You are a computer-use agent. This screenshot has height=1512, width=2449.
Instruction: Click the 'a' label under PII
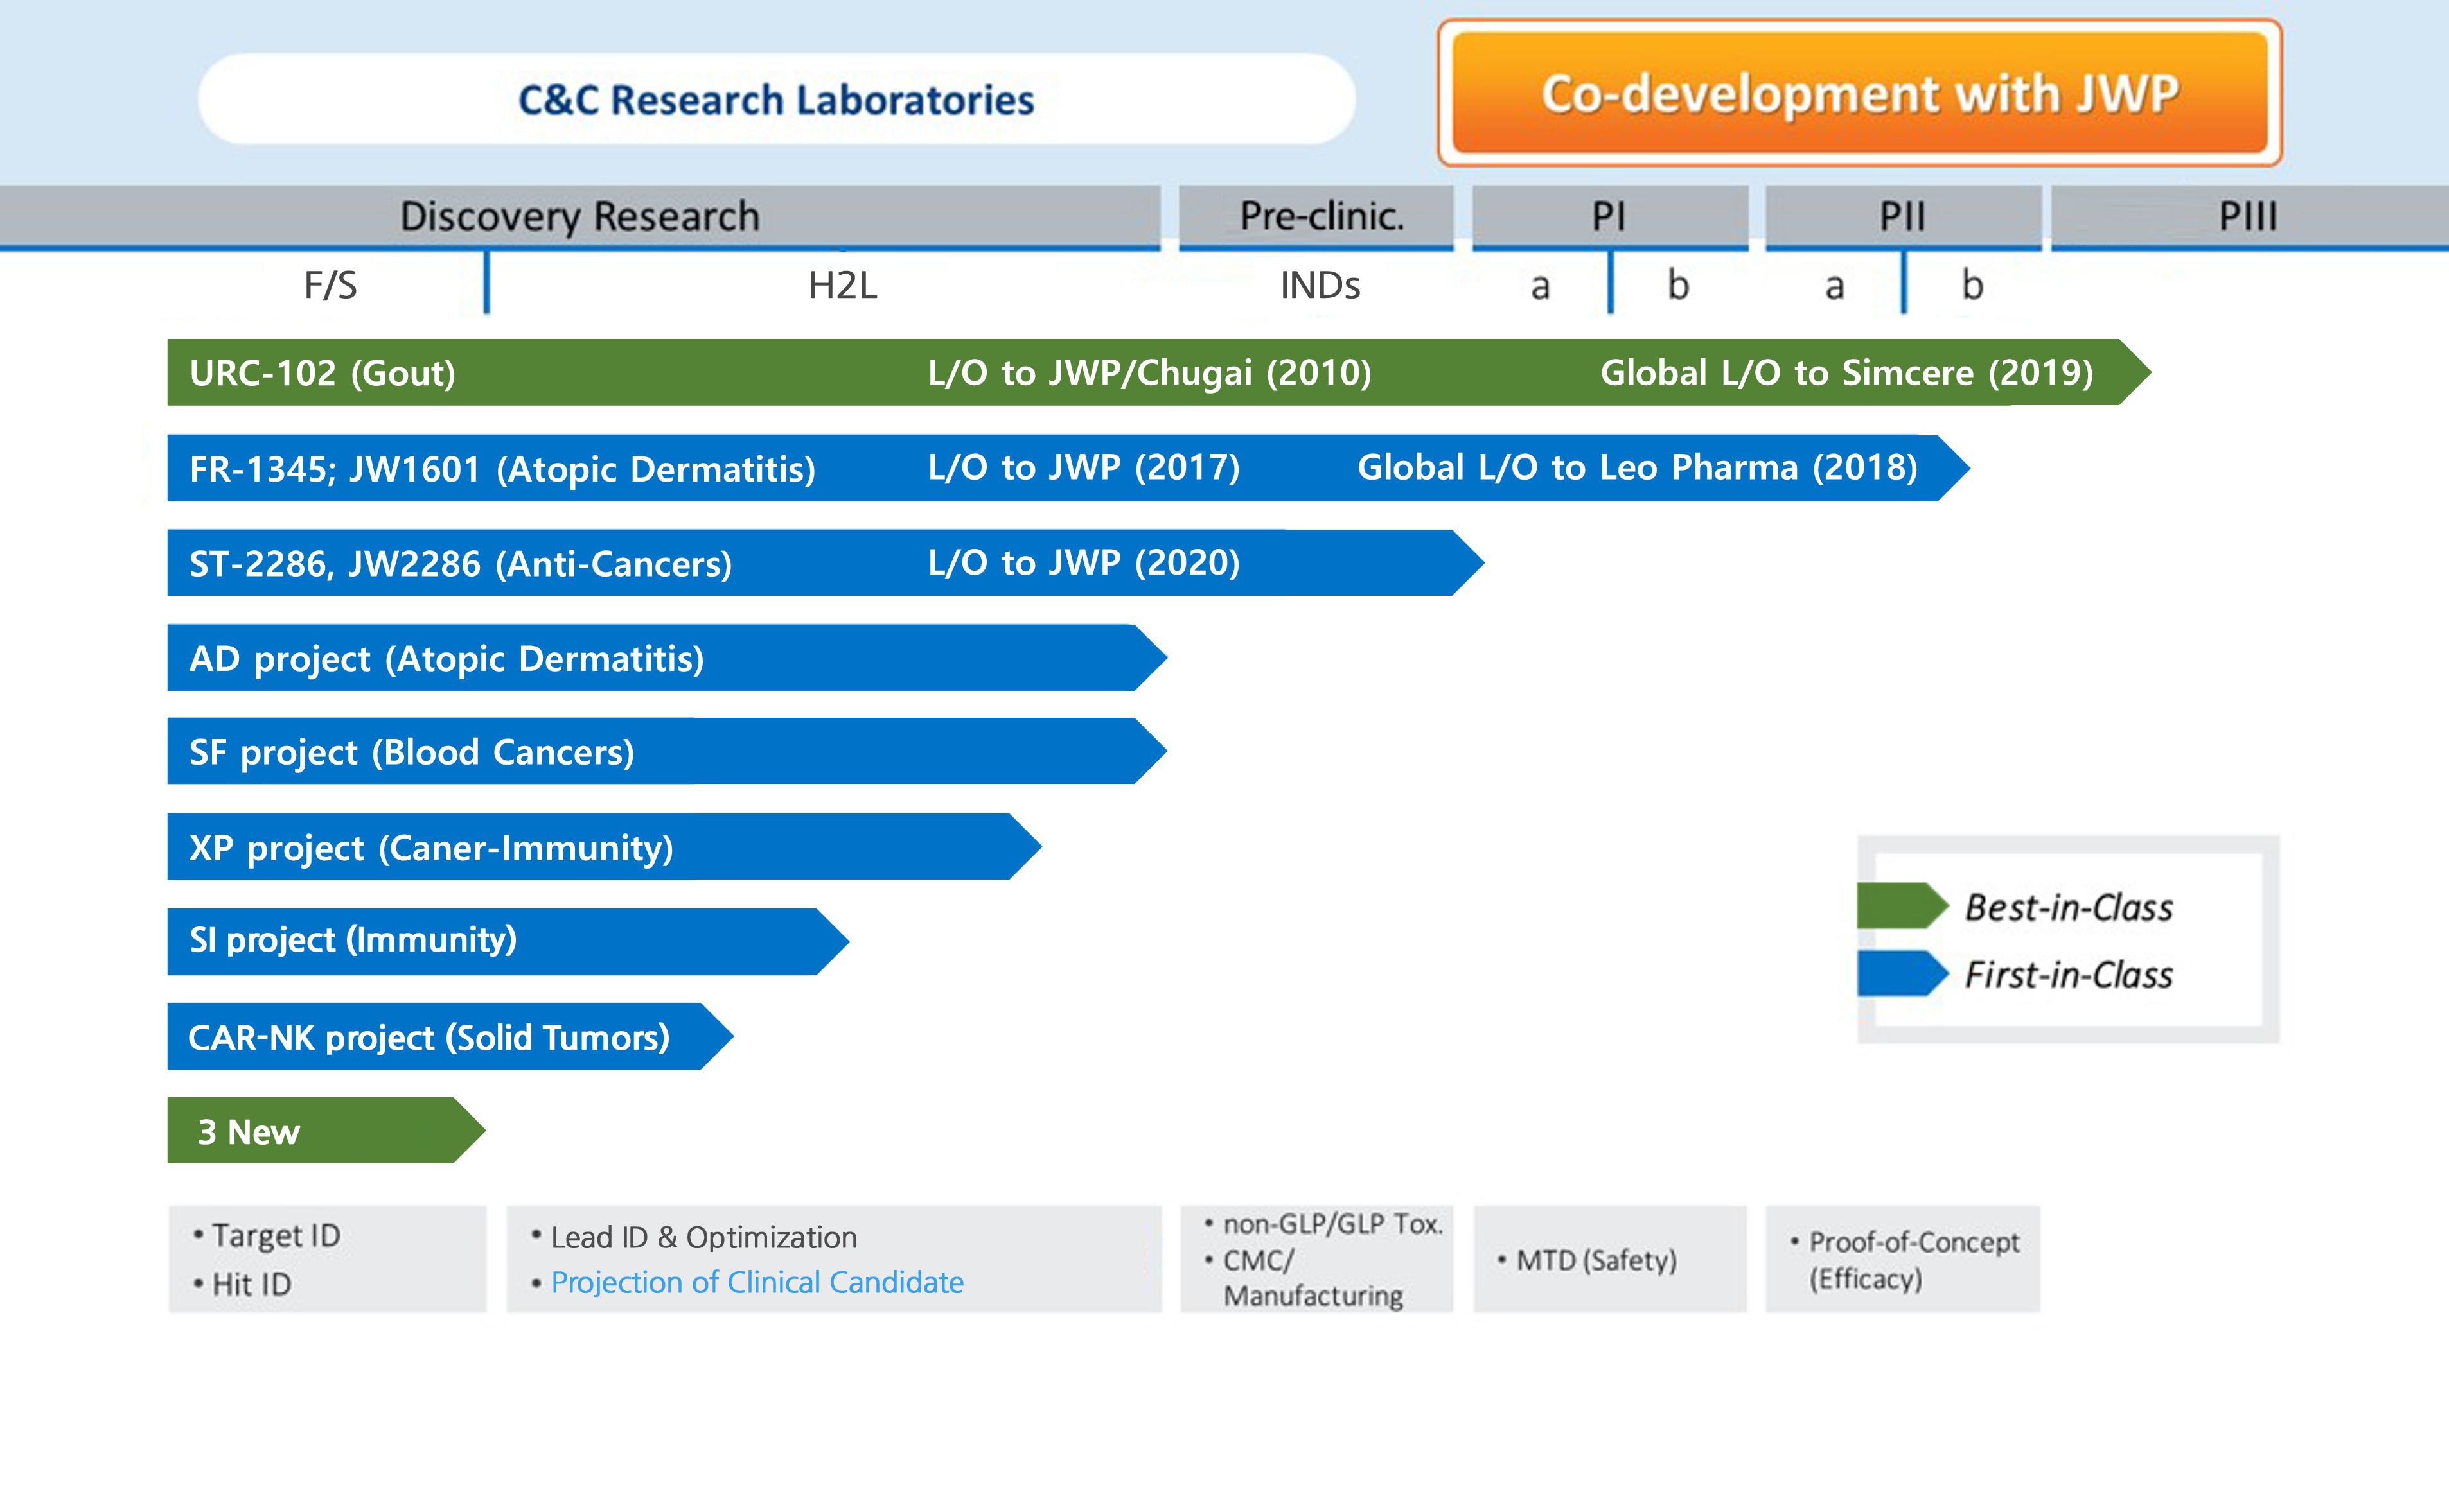pyautogui.click(x=1835, y=287)
